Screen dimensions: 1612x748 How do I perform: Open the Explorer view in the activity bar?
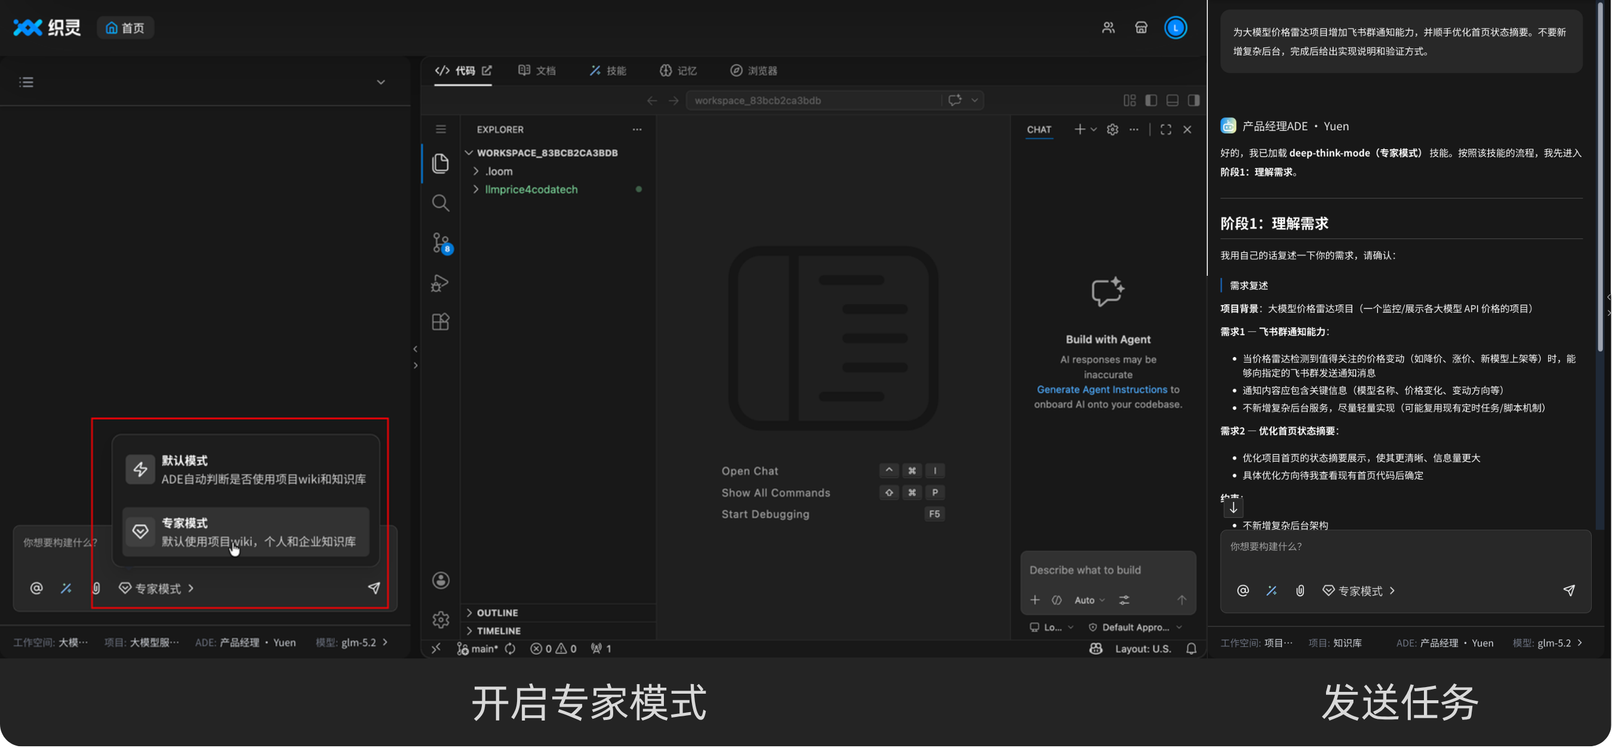(441, 164)
